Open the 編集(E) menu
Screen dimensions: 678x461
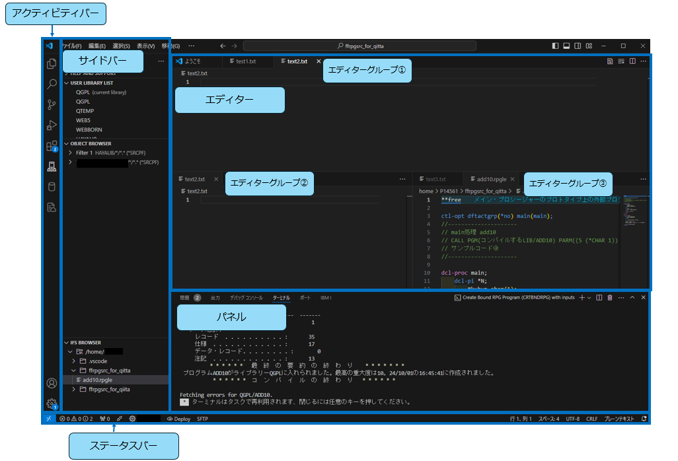coord(97,46)
